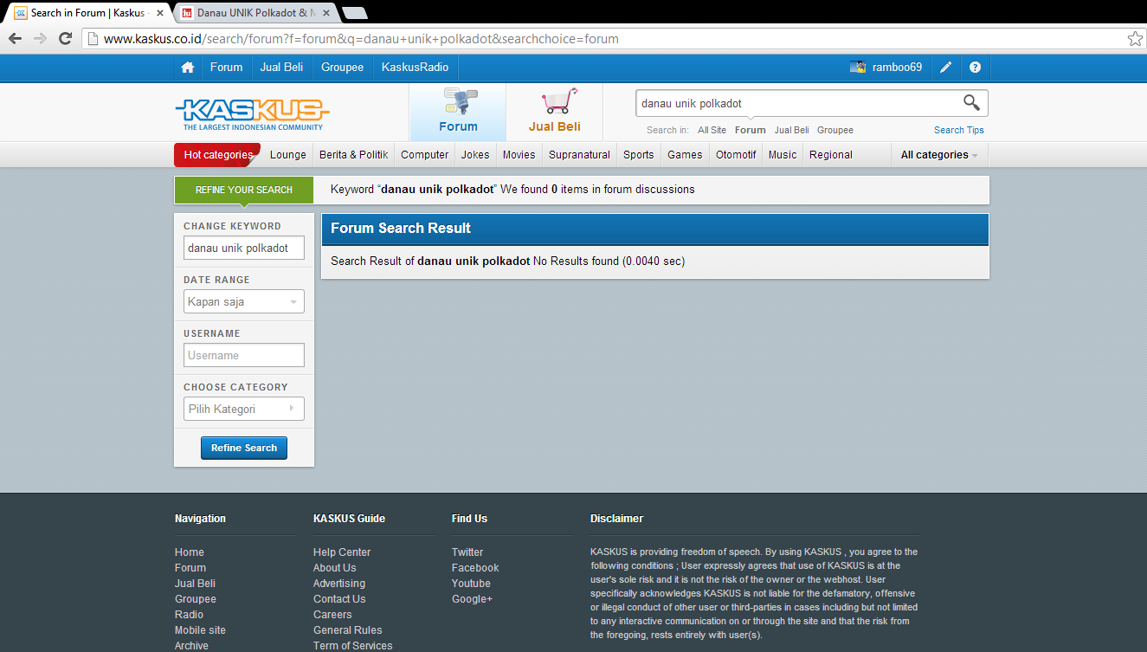Image resolution: width=1147 pixels, height=652 pixels.
Task: Expand the All categories dropdown
Action: click(x=939, y=155)
